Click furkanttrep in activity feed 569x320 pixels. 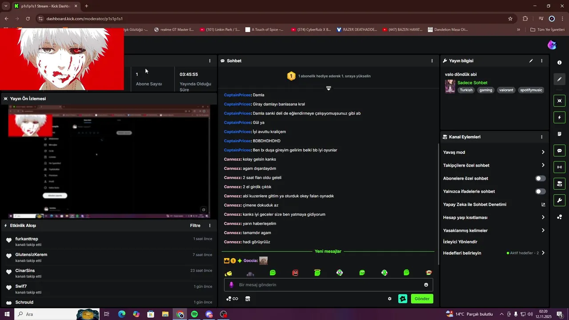tap(27, 239)
